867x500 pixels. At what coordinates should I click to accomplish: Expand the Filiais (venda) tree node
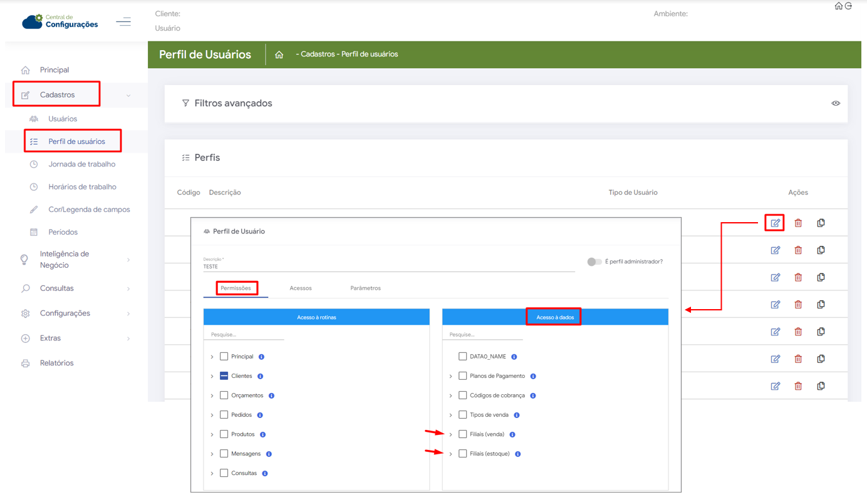point(450,434)
